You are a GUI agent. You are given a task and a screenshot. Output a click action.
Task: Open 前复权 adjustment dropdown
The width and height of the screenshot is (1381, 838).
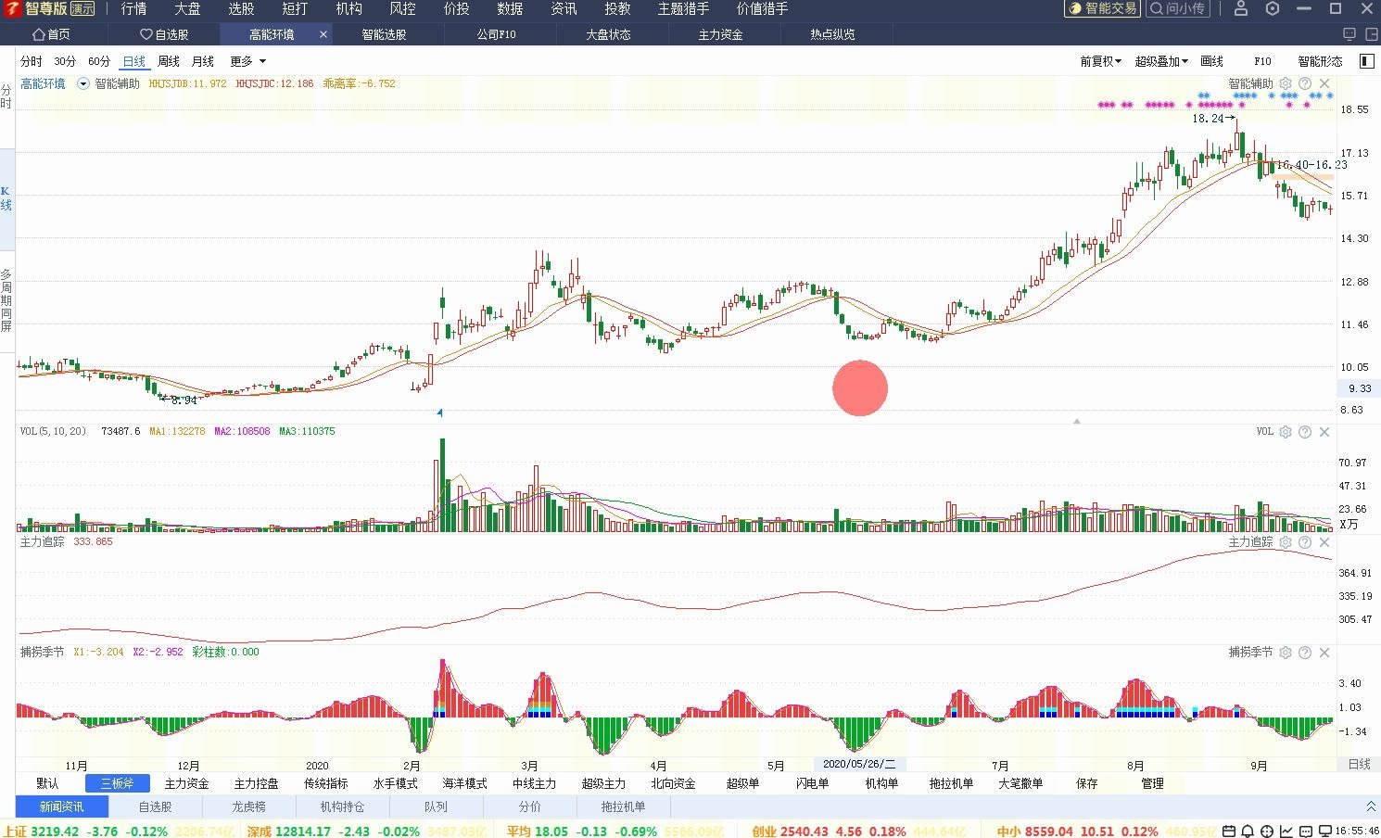[x=1100, y=61]
